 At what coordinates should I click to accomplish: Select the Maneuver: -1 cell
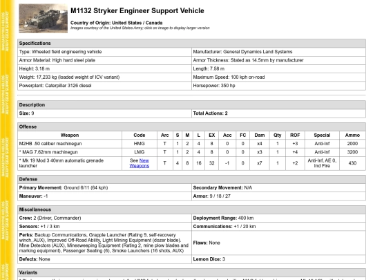[104, 196]
